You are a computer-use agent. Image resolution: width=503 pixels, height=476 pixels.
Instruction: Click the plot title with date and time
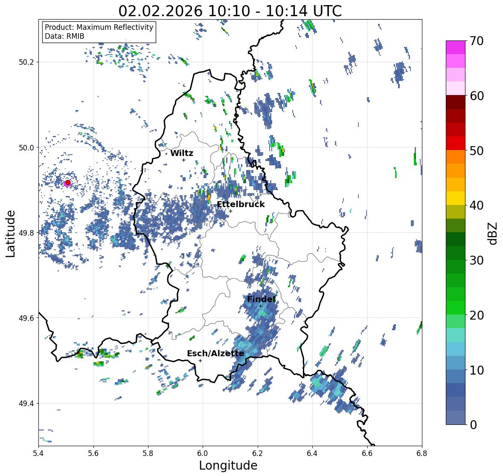click(x=230, y=11)
